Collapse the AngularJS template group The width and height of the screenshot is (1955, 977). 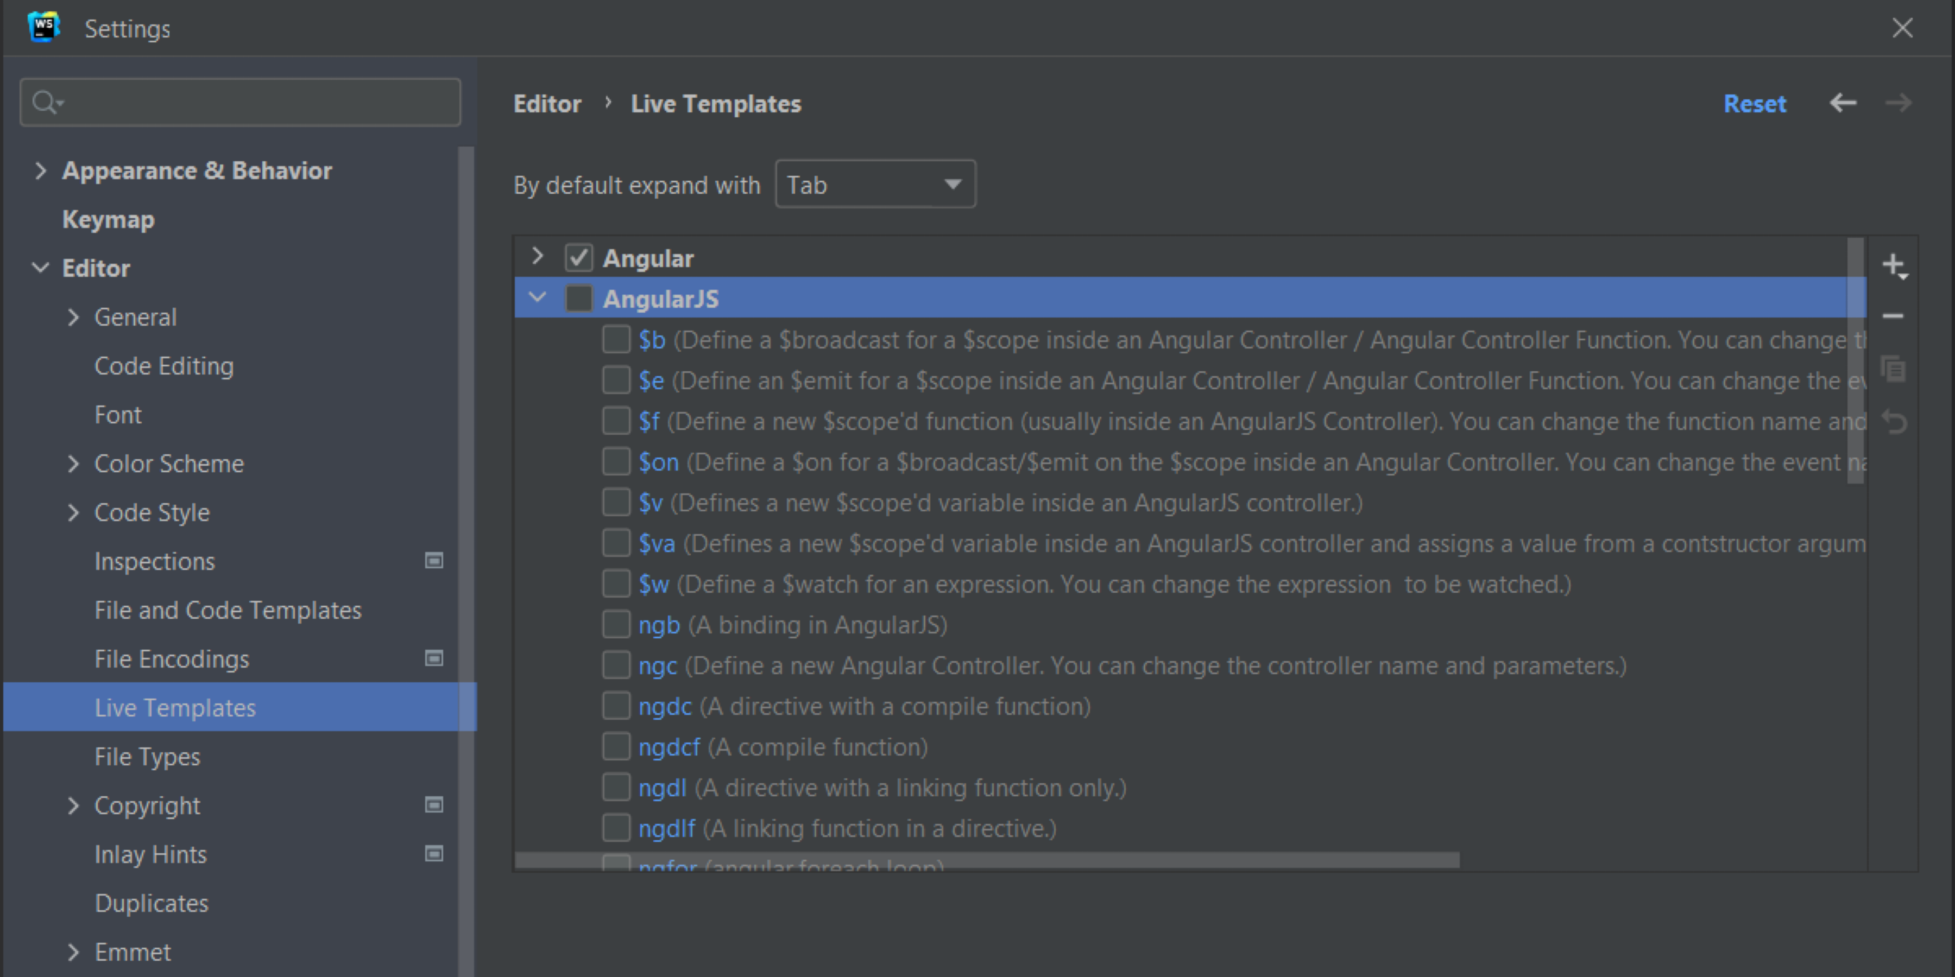click(x=539, y=299)
